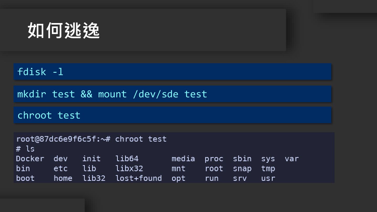Click the Docker directory in the listing
This screenshot has height=212, width=377.
30,159
